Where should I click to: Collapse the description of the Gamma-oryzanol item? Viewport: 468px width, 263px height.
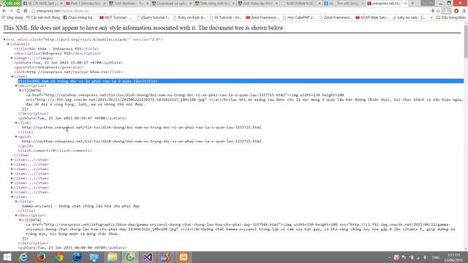pyautogui.click(x=16, y=216)
